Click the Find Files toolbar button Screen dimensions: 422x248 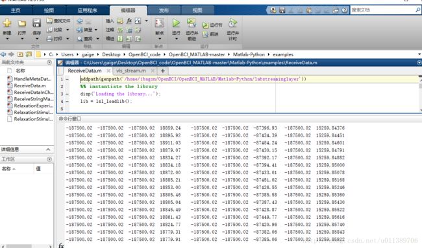58,21
